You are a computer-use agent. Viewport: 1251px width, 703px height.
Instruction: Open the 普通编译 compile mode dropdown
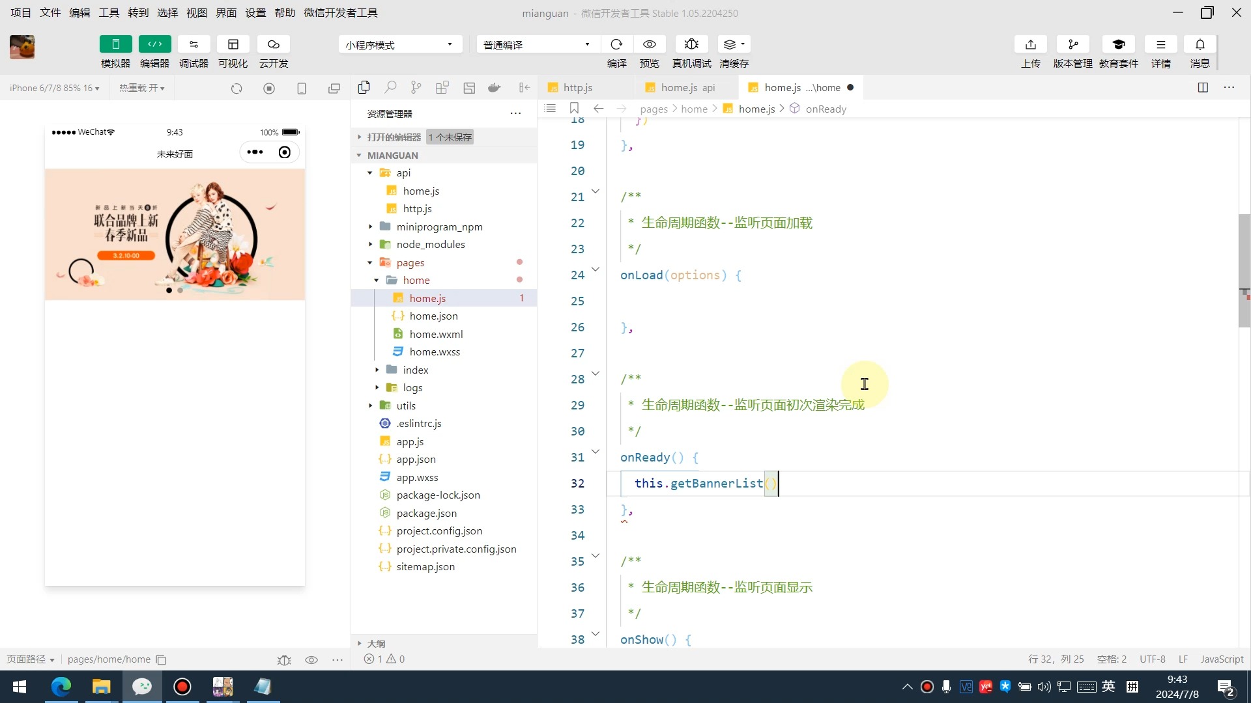tap(536, 44)
